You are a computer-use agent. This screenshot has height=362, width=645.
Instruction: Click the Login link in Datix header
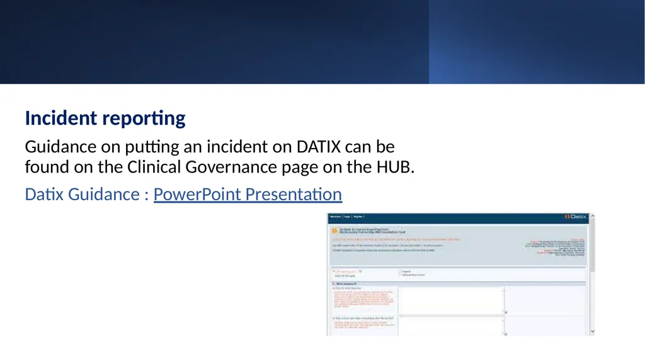tap(347, 217)
